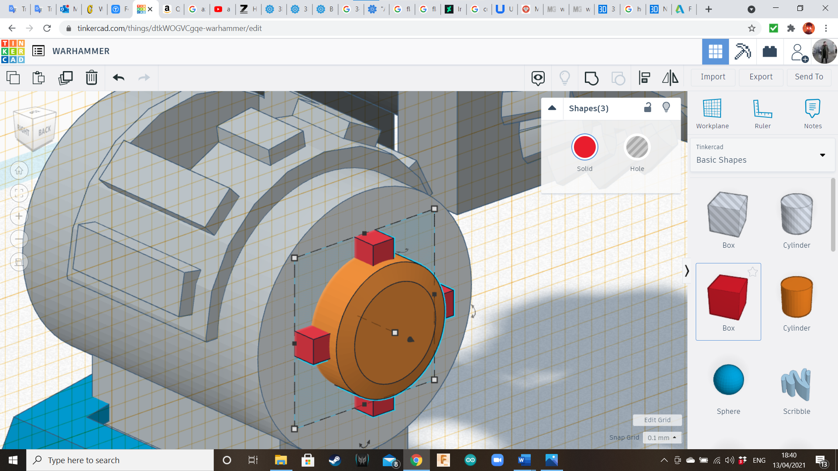The width and height of the screenshot is (838, 471).
Task: Click the Undo arrow
Action: [118, 78]
